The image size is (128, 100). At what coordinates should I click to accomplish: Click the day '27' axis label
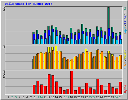105,97
